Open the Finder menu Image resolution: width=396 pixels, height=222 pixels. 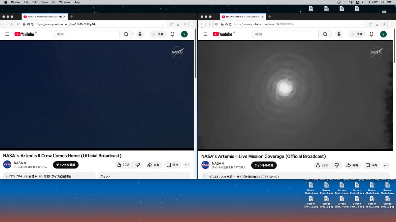(16, 2)
